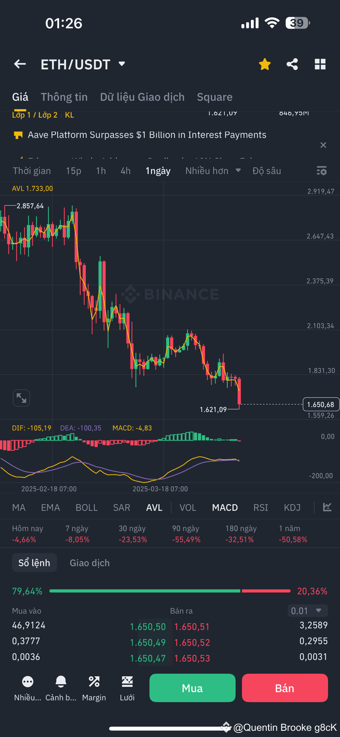Tap the red Bán button
Image resolution: width=340 pixels, height=737 pixels.
[285, 688]
